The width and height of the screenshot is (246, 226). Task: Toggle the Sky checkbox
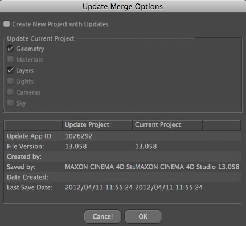pyautogui.click(x=10, y=103)
